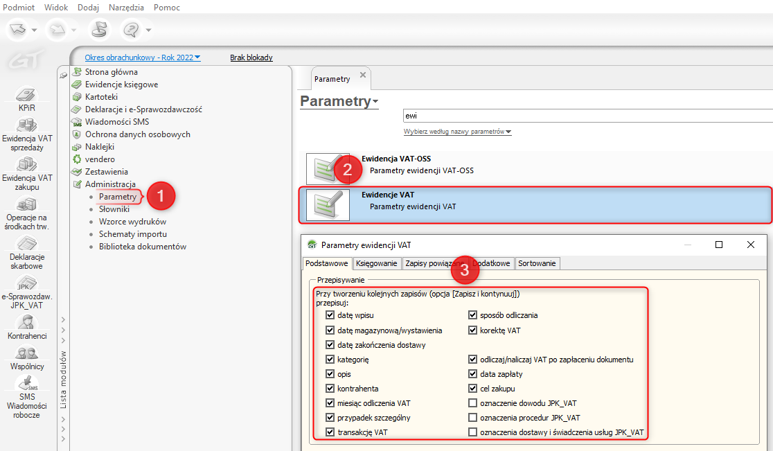Open 'Wybierz według nazwy parametrów' dropdown
This screenshot has height=451, width=773.
pos(457,132)
